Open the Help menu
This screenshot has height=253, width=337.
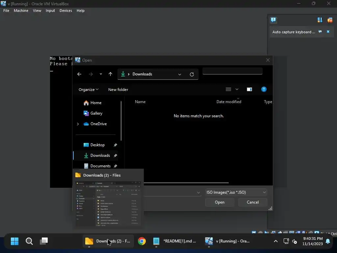[x=81, y=11]
